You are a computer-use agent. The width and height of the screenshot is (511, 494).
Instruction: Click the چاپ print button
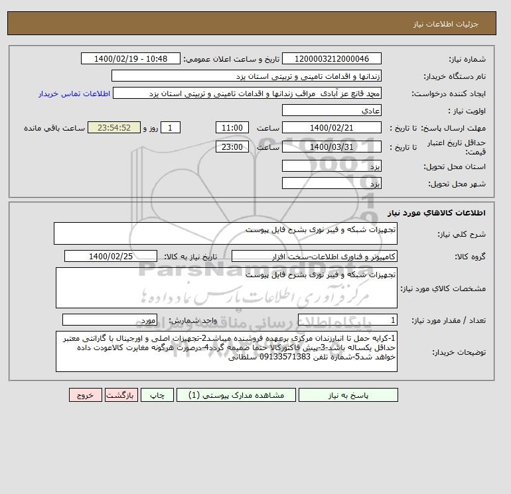157,395
